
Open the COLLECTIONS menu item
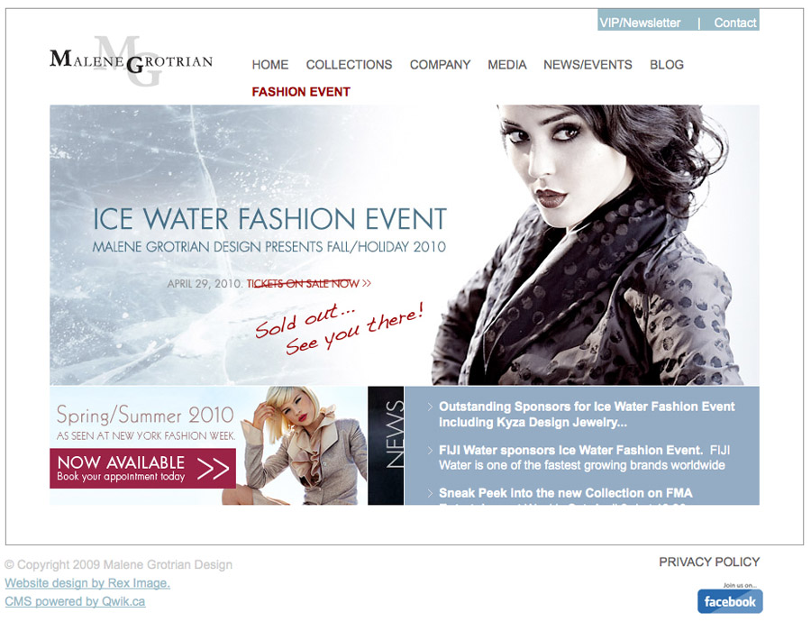[x=349, y=65]
